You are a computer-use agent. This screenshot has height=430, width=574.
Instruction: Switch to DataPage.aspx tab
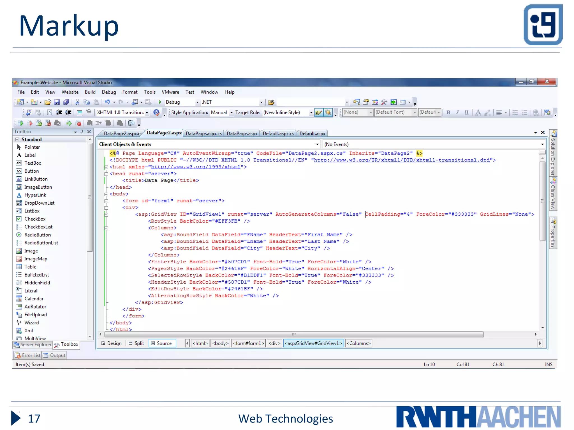(x=242, y=134)
